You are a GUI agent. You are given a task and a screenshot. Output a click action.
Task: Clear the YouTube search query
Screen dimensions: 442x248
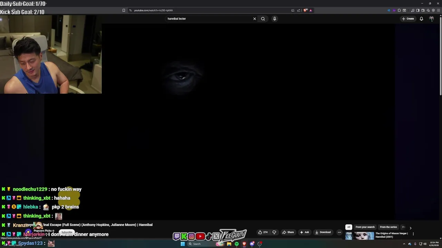255,19
